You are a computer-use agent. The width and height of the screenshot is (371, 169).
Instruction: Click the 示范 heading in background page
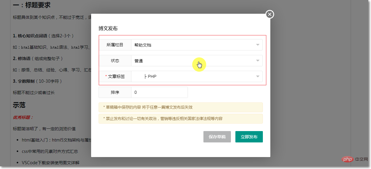click(x=19, y=105)
